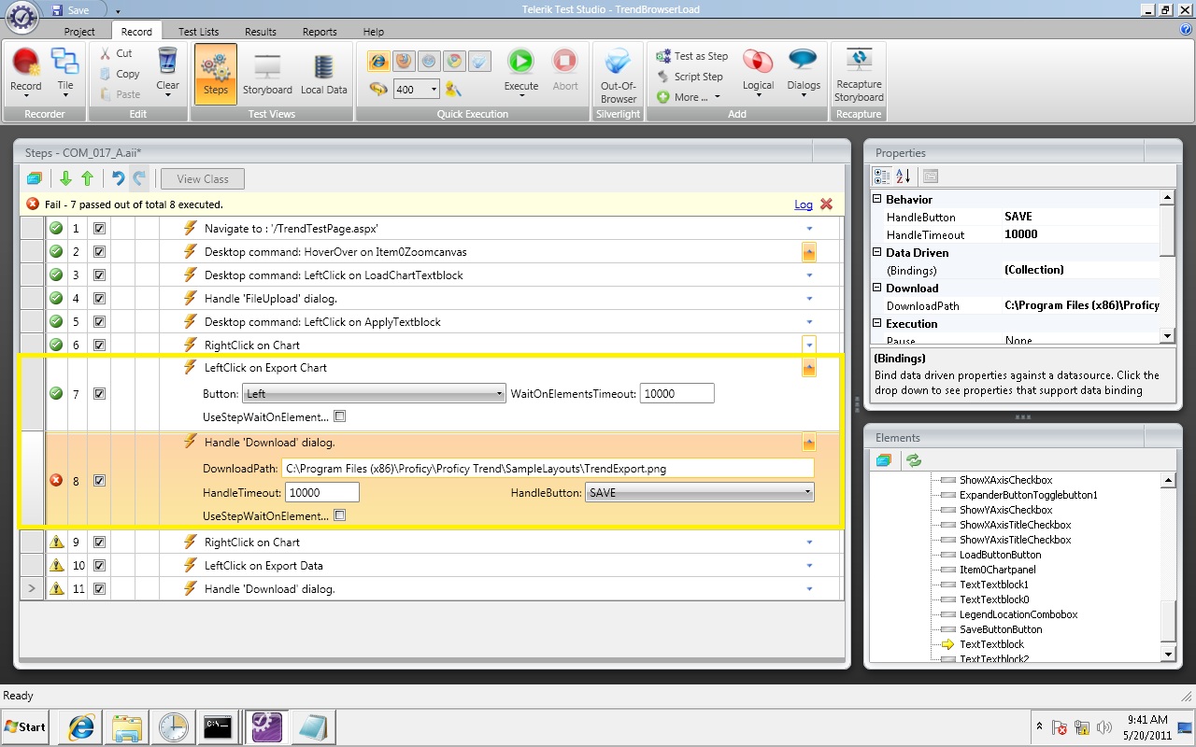Open the Dialogs steps menu

point(804,72)
